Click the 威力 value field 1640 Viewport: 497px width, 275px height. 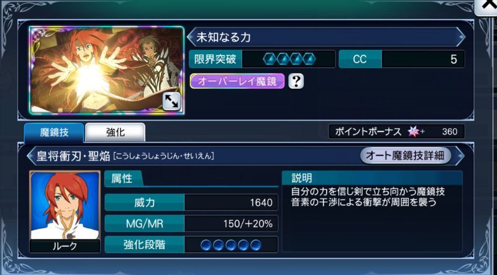231,203
